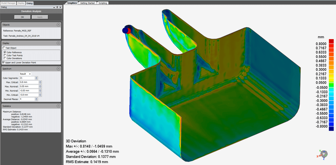Enable the Color Test Points checkbox
Screen dimensions: 336x165
5,55
